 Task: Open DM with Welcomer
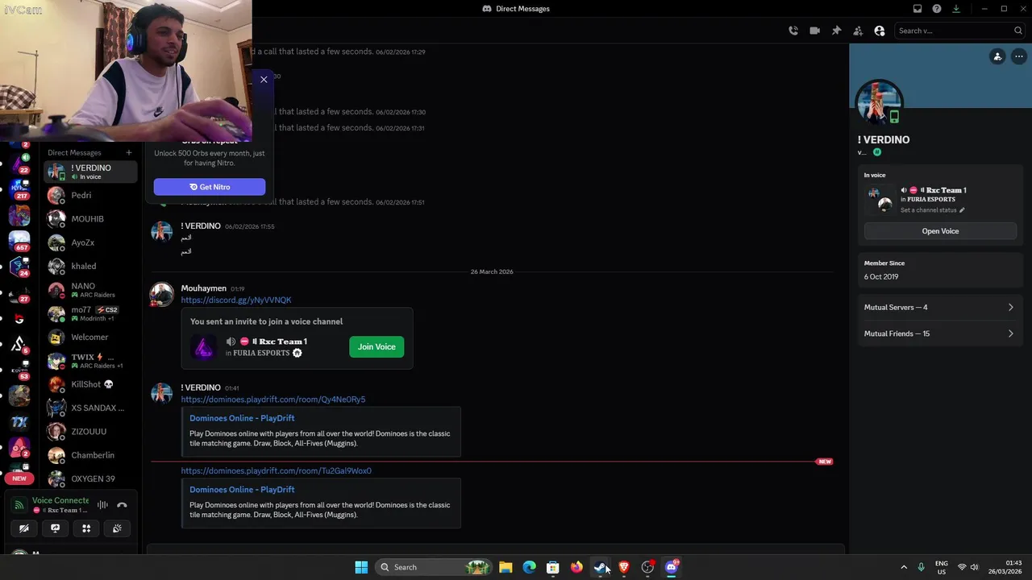click(91, 337)
